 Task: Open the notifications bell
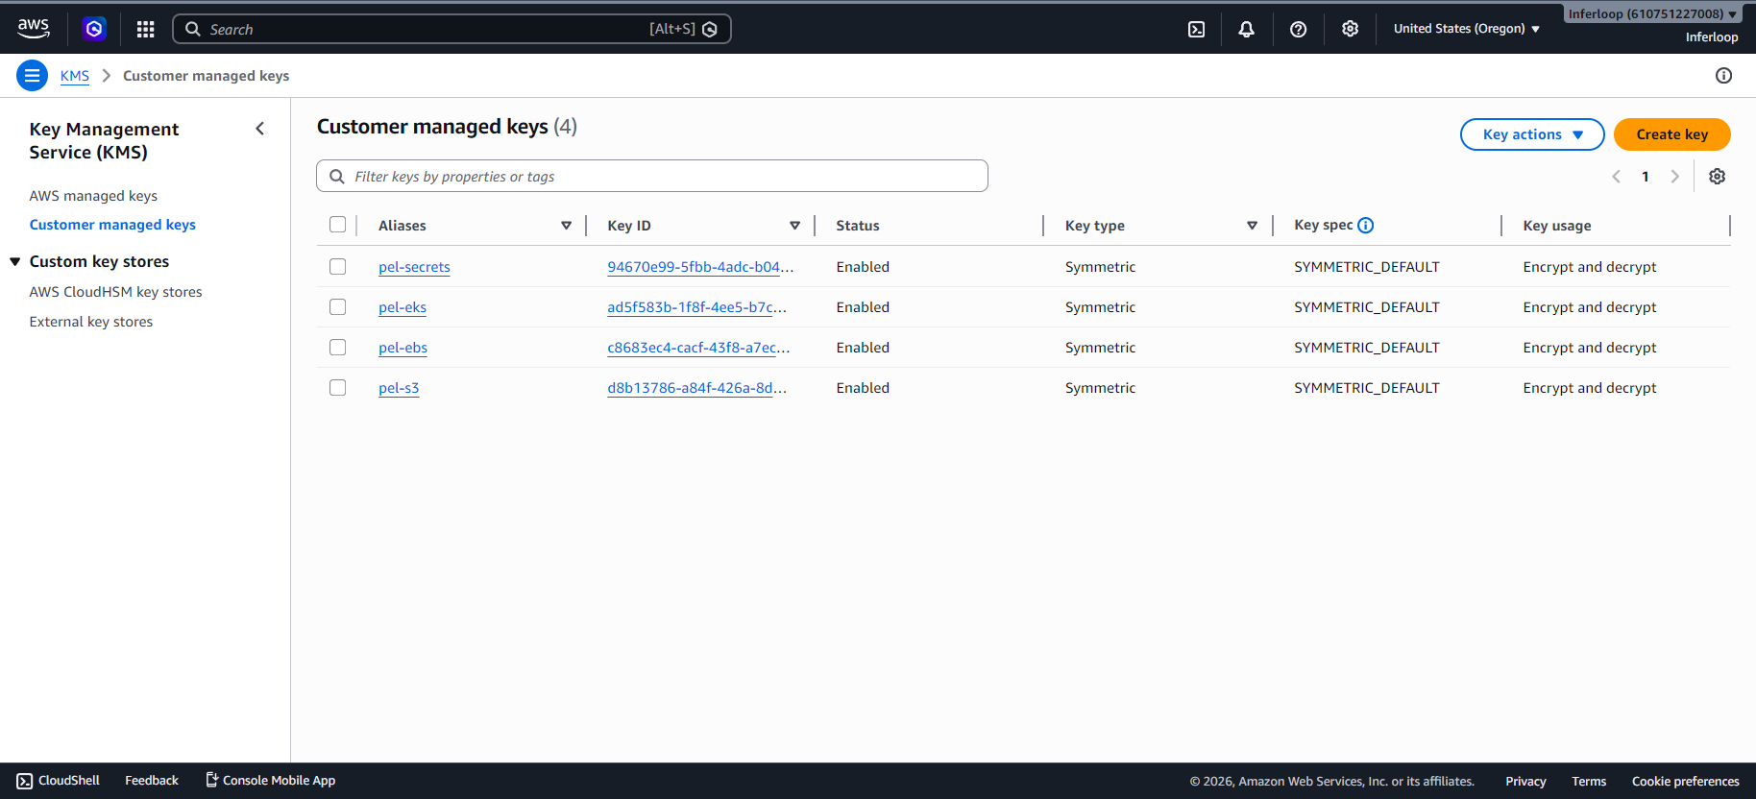pyautogui.click(x=1246, y=29)
